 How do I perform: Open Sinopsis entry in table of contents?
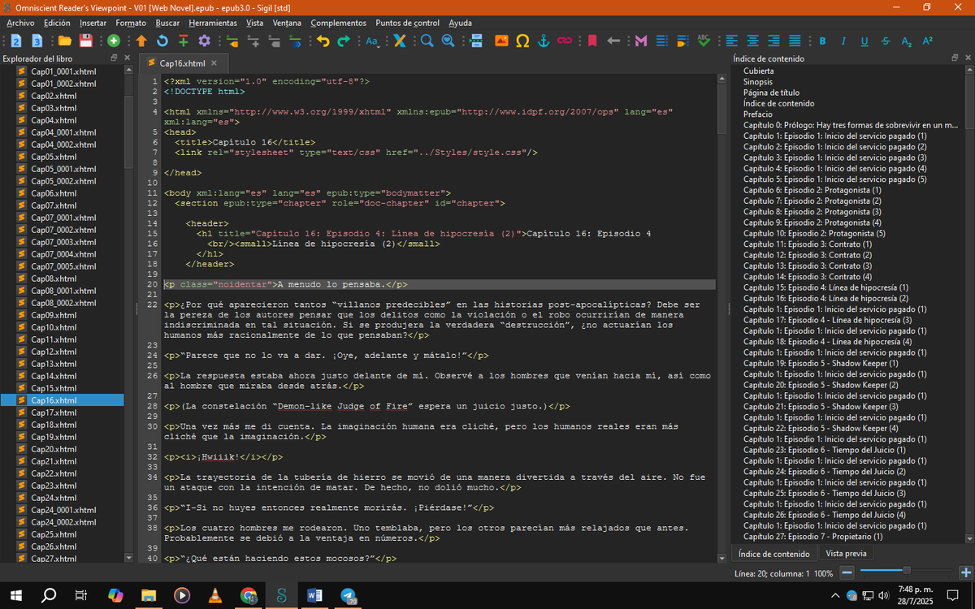click(x=758, y=82)
